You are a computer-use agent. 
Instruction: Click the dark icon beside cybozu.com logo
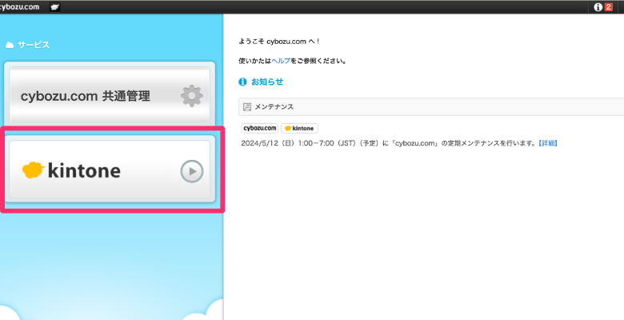pyautogui.click(x=54, y=7)
